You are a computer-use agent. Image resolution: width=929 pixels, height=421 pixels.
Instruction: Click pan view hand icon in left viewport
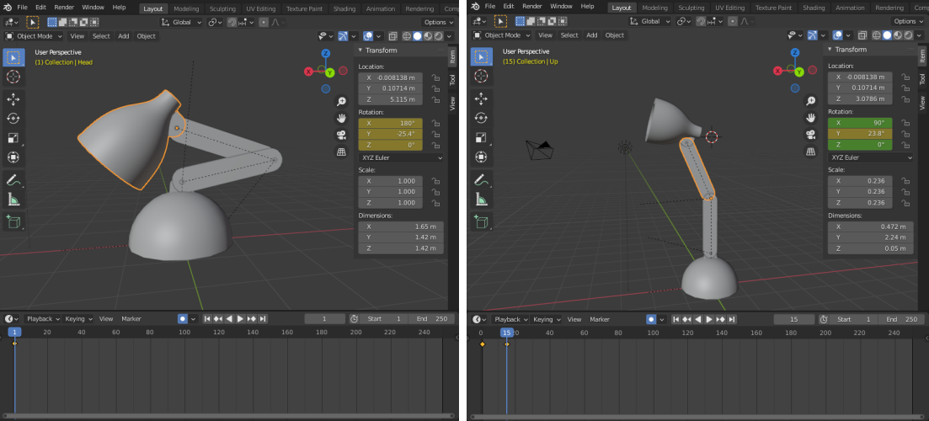point(341,119)
